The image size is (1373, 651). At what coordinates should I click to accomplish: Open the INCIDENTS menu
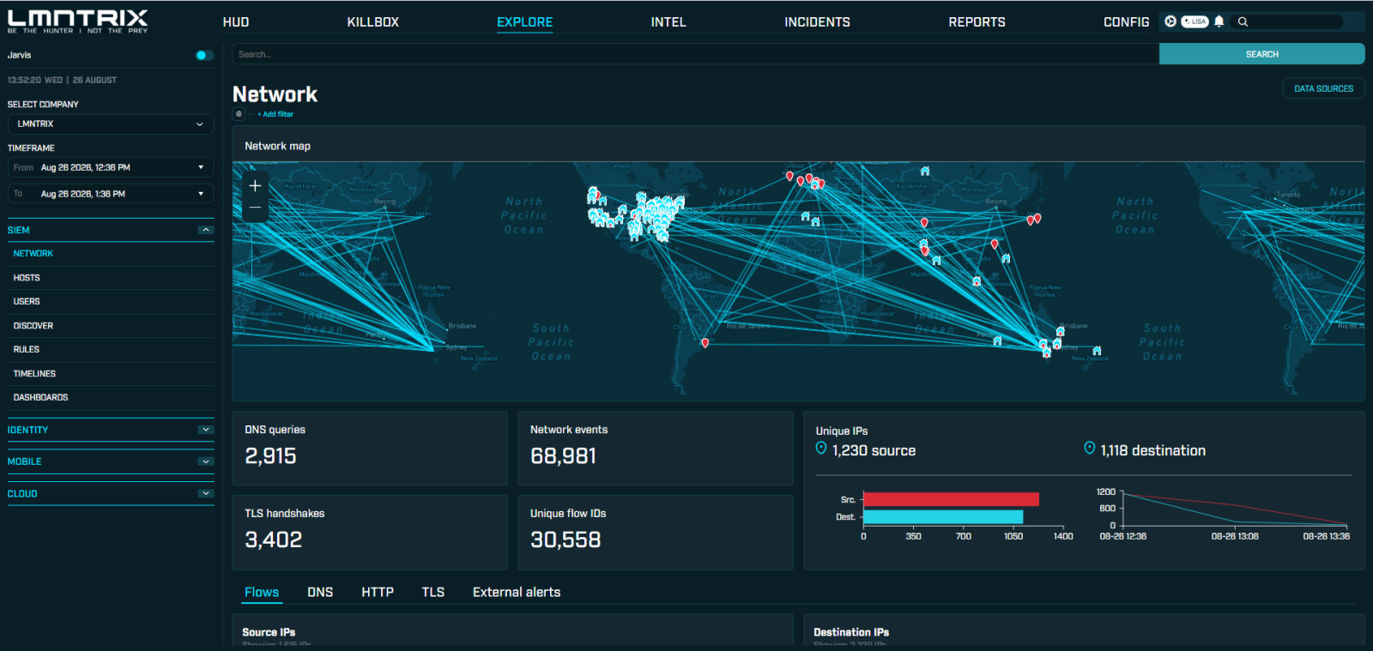(817, 22)
